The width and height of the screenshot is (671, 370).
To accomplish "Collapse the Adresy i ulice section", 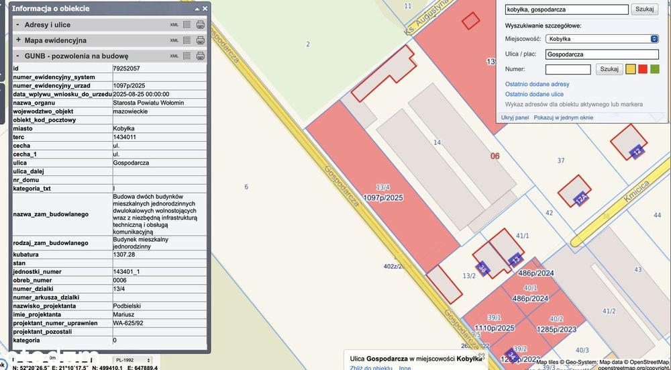I will click(x=18, y=25).
